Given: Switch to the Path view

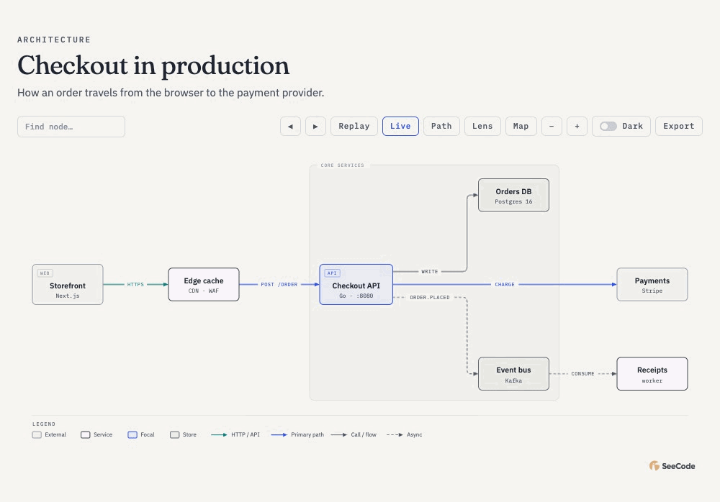Looking at the screenshot, I should [441, 126].
